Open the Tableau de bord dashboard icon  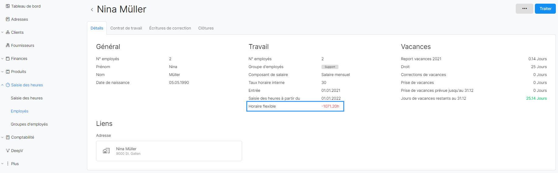[8, 6]
